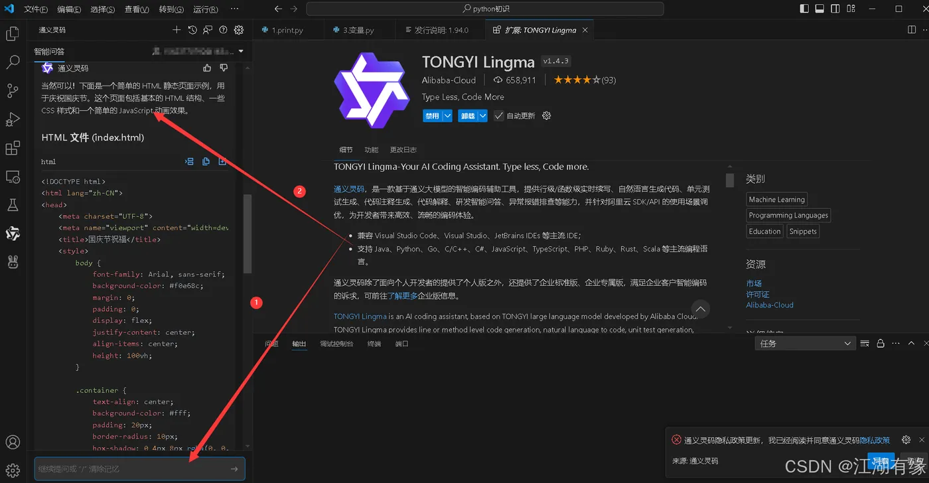This screenshot has width=929, height=483.
Task: Open the Explorer view in activity bar
Action: pyautogui.click(x=13, y=34)
